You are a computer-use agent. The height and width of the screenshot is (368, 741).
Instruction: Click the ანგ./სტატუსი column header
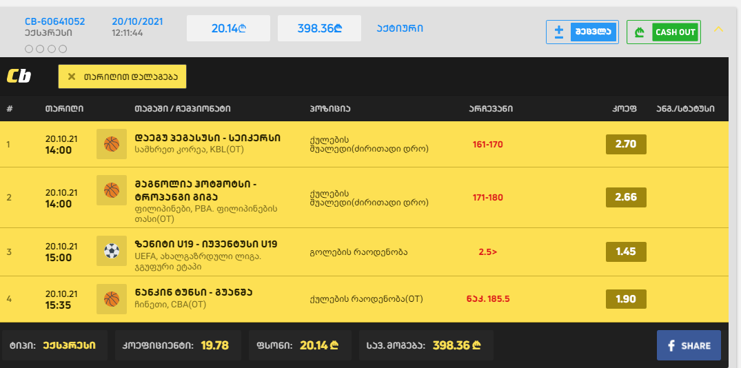(x=685, y=109)
